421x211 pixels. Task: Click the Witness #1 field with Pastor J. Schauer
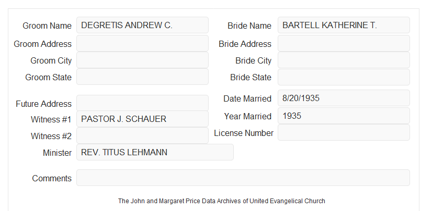[142, 119]
